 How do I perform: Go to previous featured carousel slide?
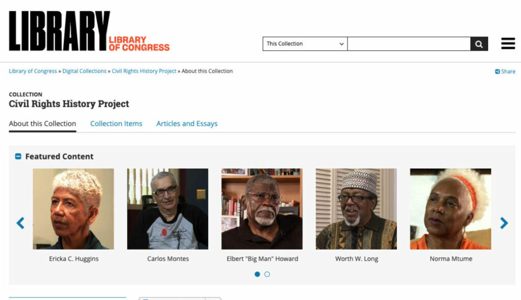click(20, 223)
